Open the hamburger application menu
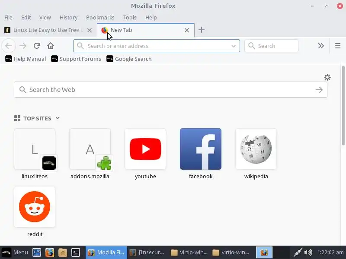 (x=338, y=46)
